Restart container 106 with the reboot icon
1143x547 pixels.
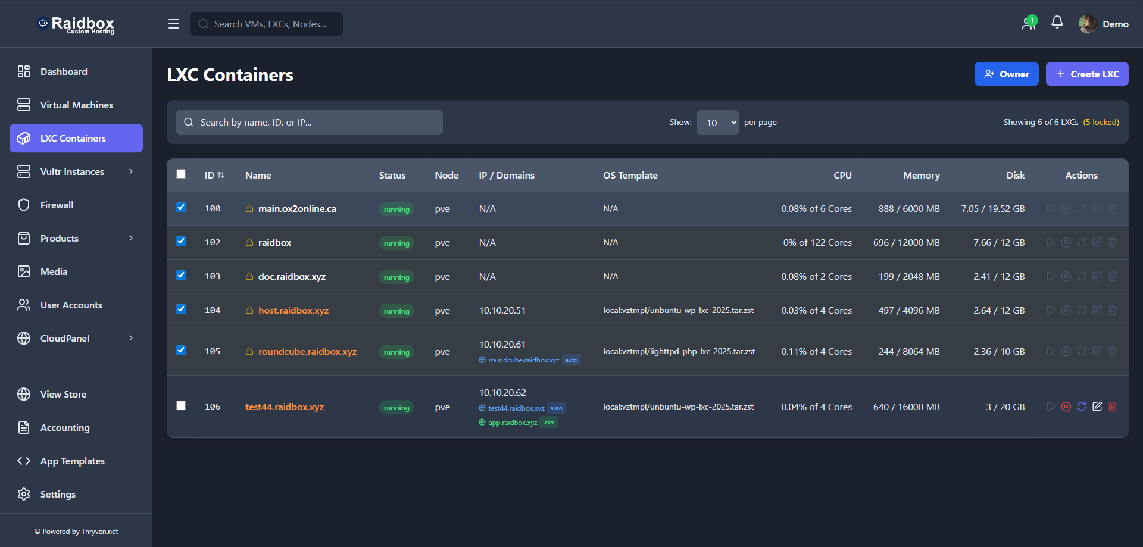(x=1082, y=407)
